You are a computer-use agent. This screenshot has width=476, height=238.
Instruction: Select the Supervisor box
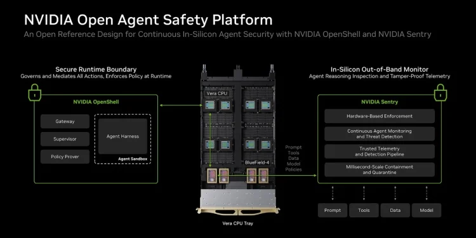65,139
